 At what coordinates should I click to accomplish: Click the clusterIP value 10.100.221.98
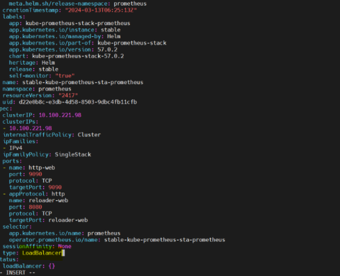click(x=60, y=115)
